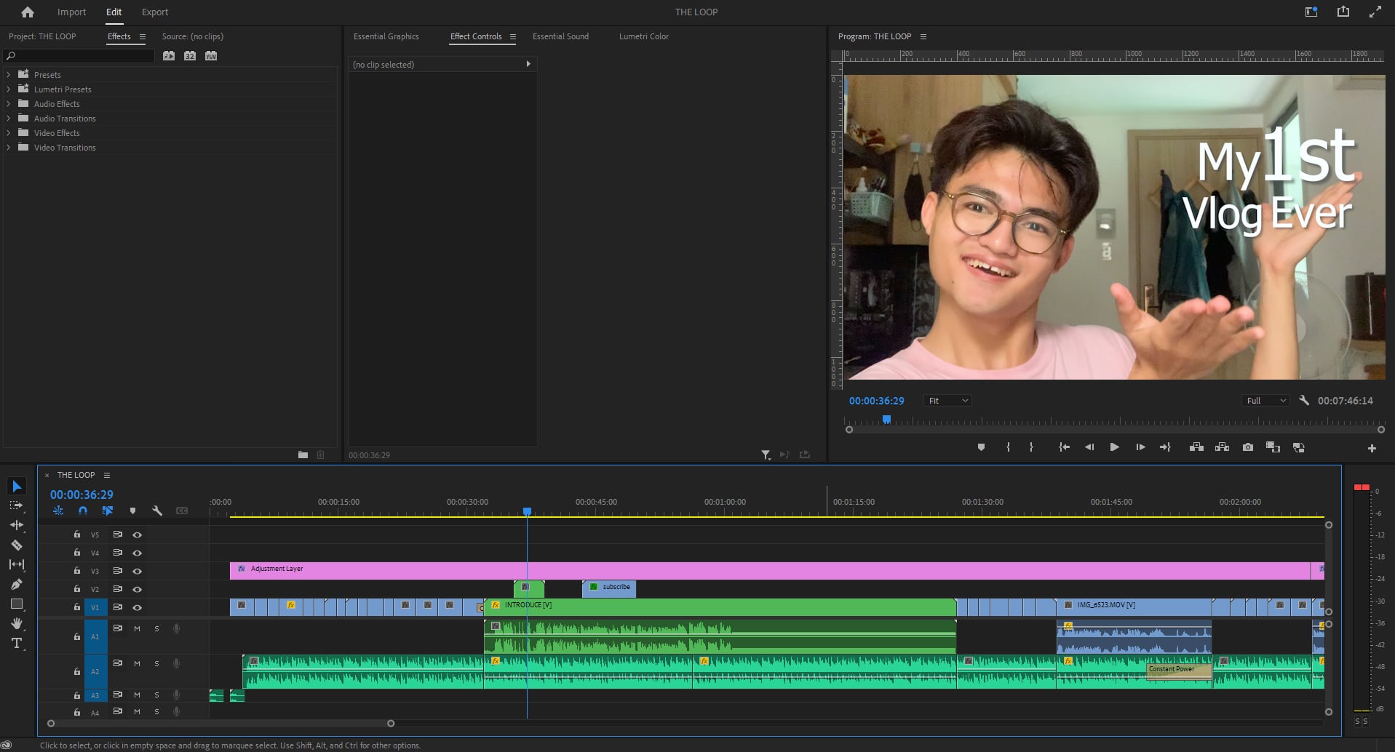Play the sequence in Program monitor

pos(1114,447)
